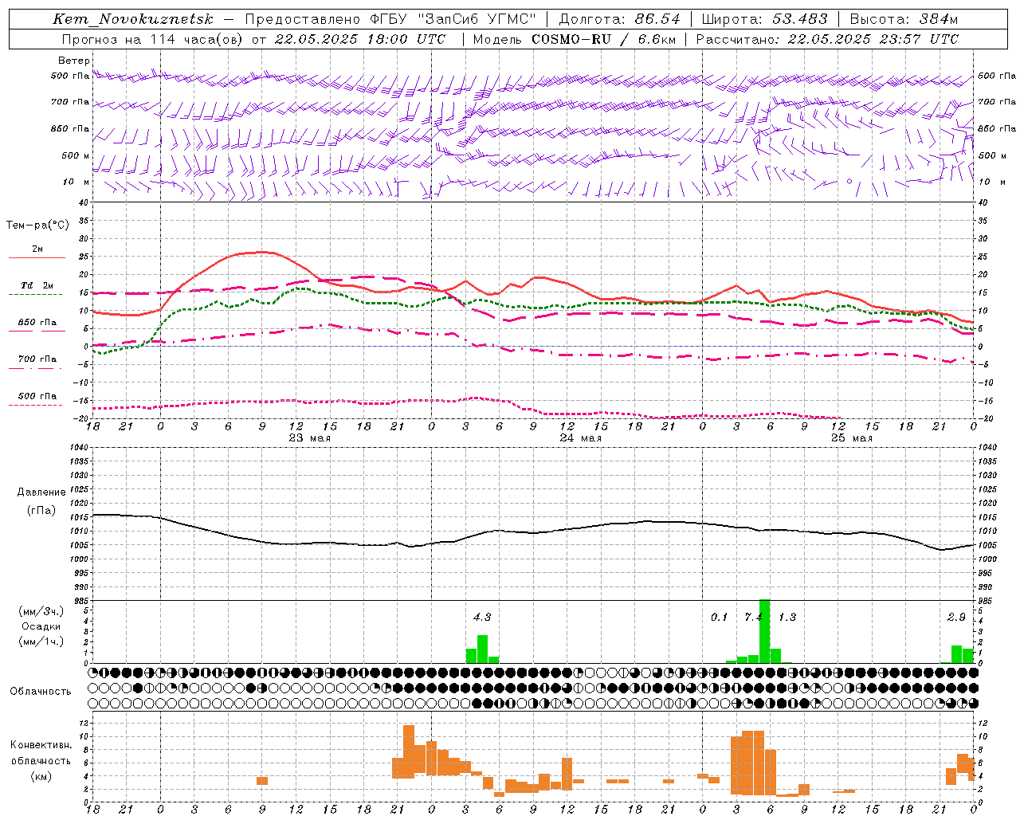This screenshot has height=816, width=1020.
Task: Click the 1.3 precipitation total value
Action: pos(787,617)
